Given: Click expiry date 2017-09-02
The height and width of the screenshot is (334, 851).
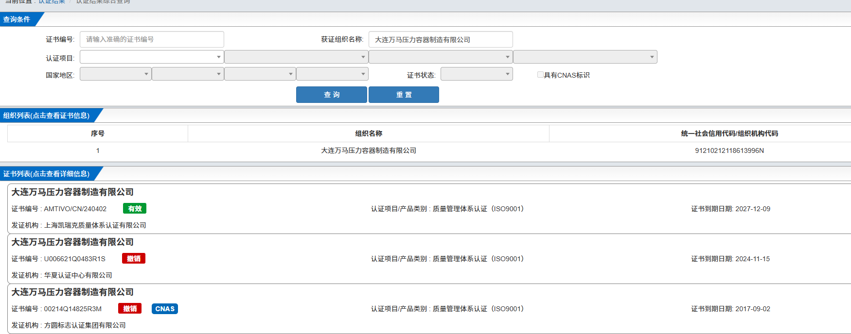Looking at the screenshot, I should click(753, 309).
